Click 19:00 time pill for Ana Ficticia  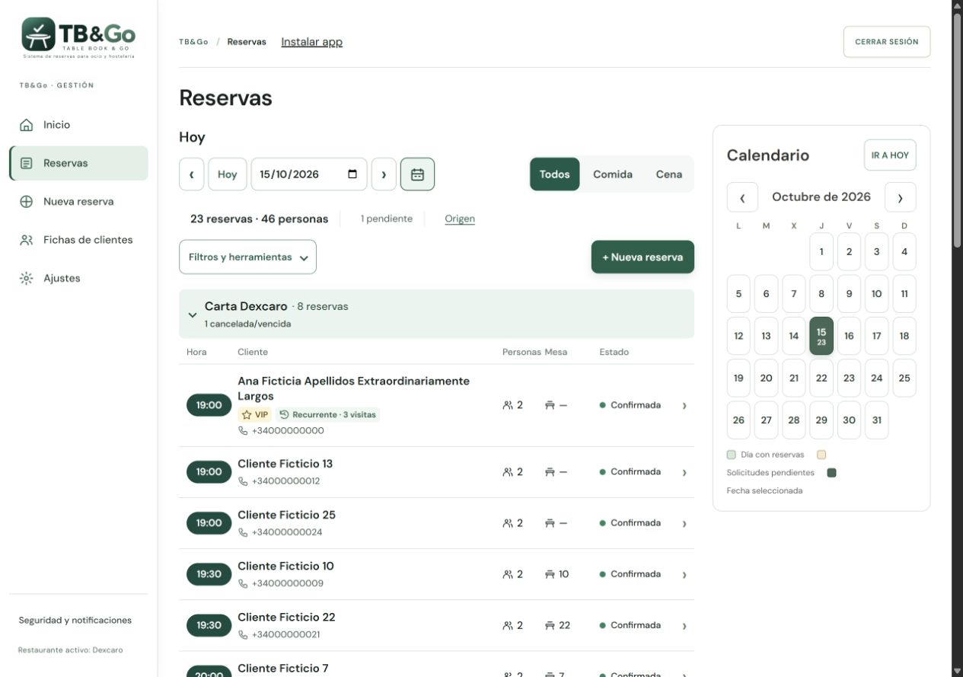209,405
